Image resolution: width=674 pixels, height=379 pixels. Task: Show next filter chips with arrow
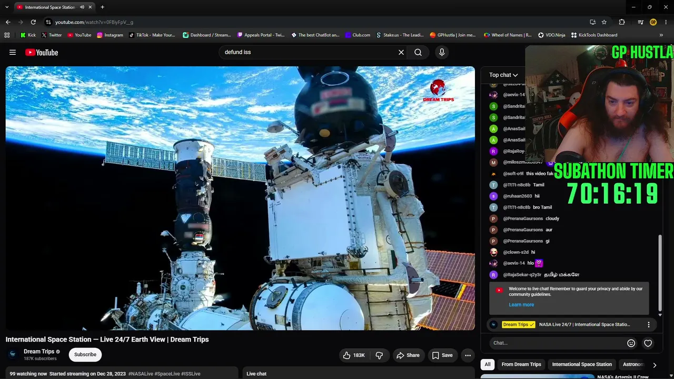point(655,365)
